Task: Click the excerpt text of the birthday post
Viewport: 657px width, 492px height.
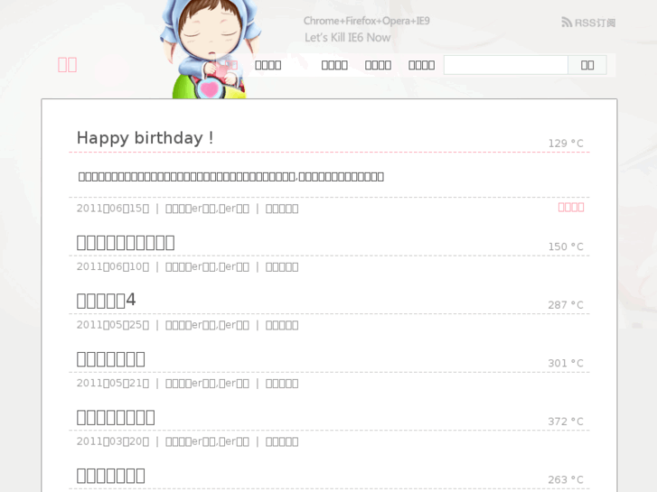Action: pyautogui.click(x=230, y=176)
